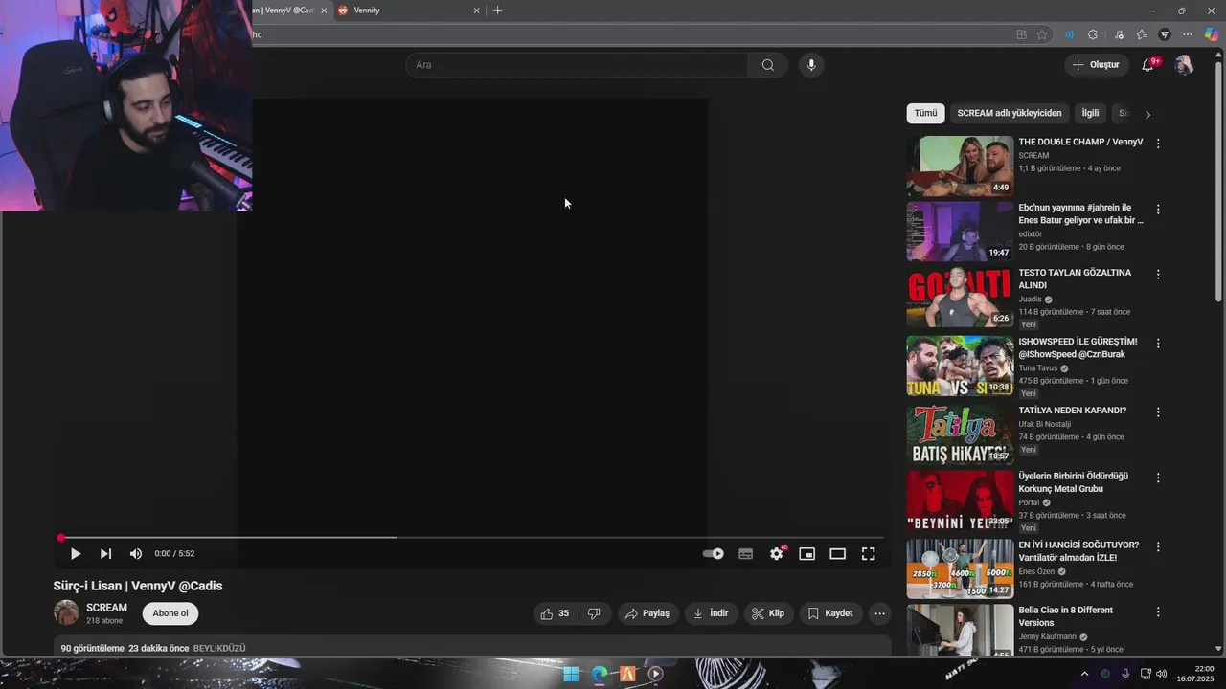Play the video with the play button
Screen dimensions: 1226x689
(x=76, y=554)
